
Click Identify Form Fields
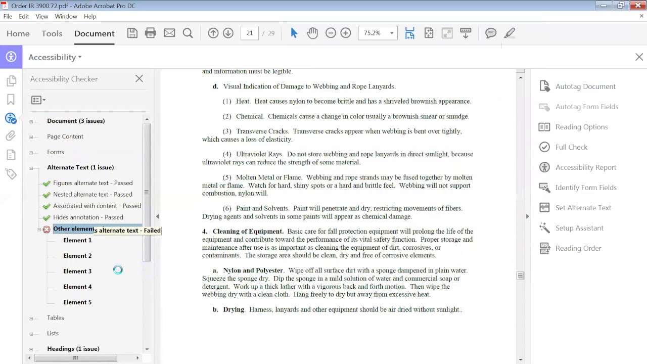click(578, 188)
